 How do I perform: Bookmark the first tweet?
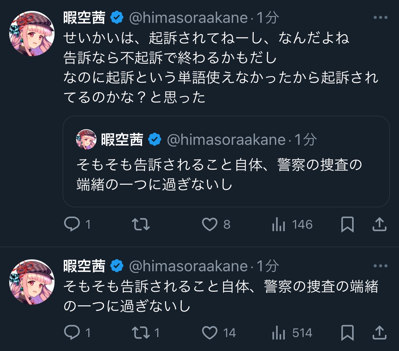coord(347,225)
